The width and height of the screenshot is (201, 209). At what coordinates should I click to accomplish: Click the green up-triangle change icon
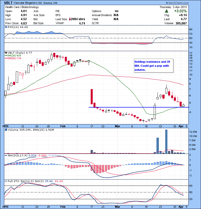(x=166, y=11)
